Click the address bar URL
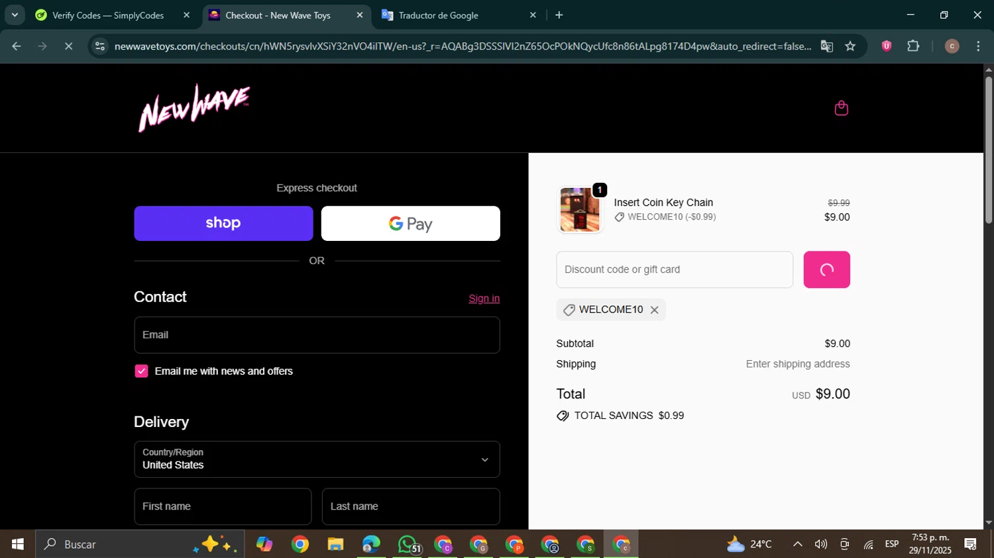Viewport: 994px width, 558px height. pos(463,46)
